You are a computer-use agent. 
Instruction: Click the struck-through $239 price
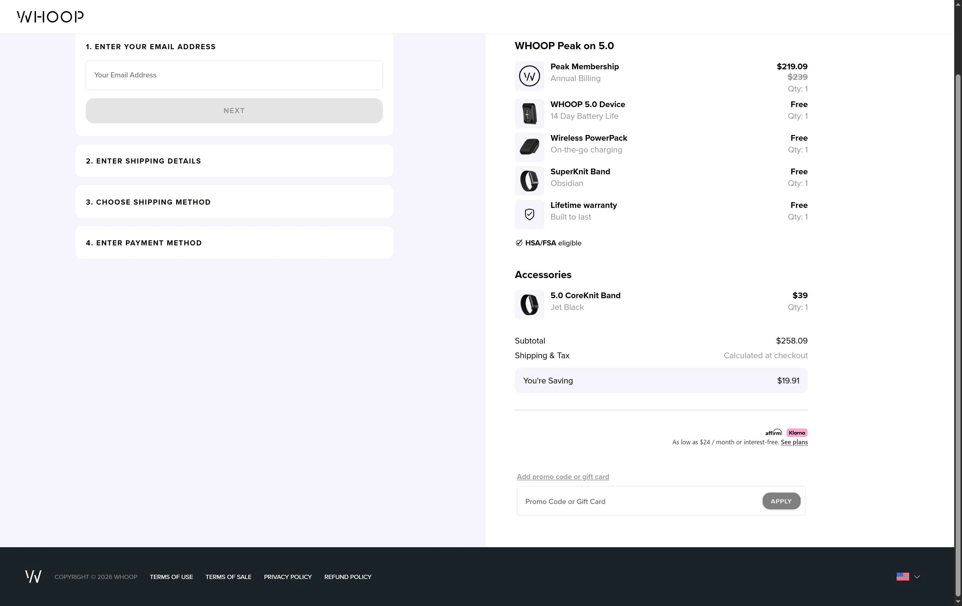pyautogui.click(x=797, y=77)
